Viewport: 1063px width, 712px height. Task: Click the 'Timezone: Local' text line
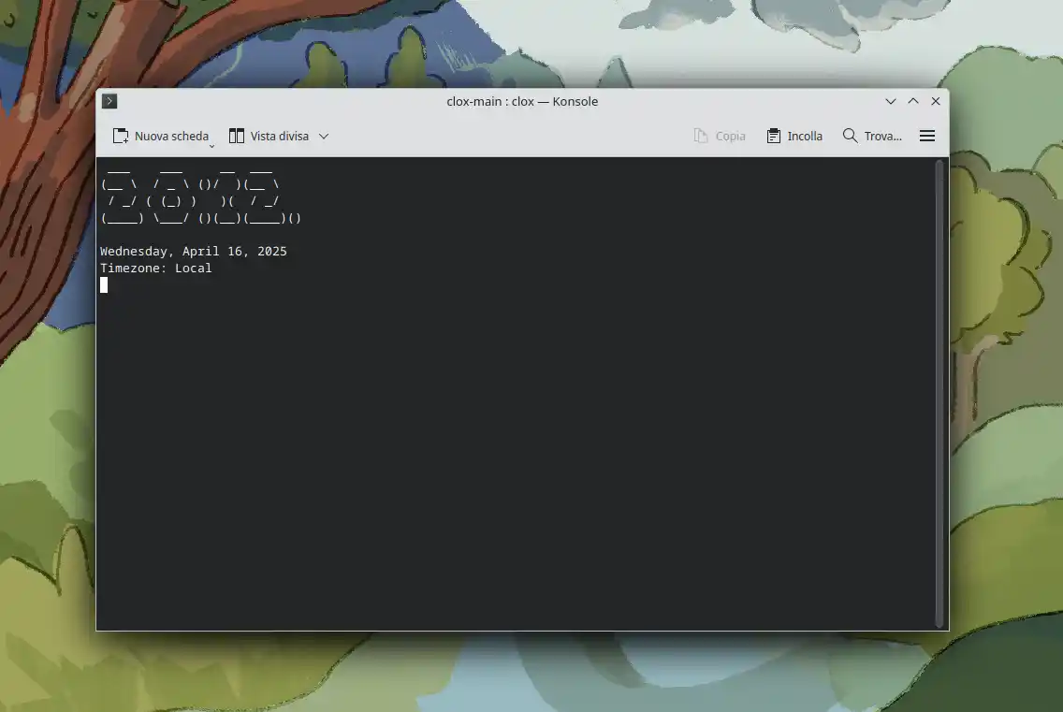pos(156,269)
